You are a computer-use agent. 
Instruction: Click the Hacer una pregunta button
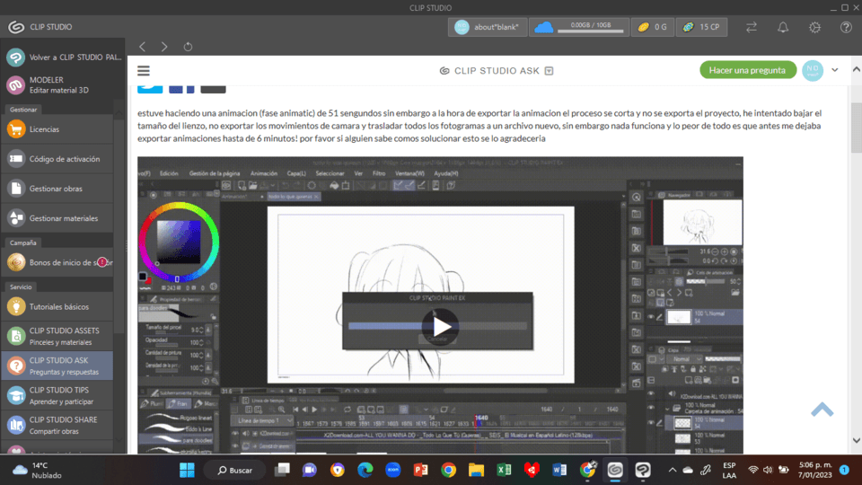point(747,70)
